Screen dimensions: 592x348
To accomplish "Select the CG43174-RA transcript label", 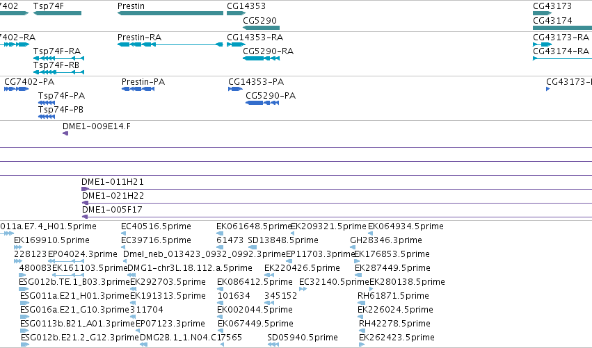I will [561, 51].
